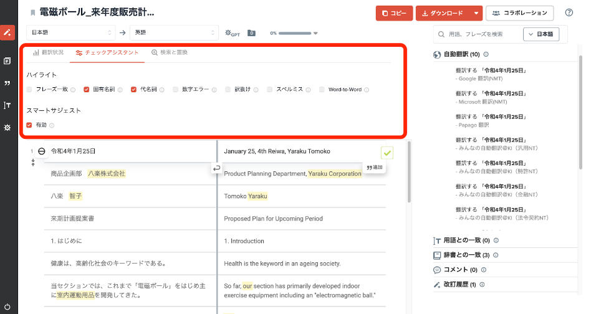Screen dimensions: 591x314
Task: Open settings gear in left sidebar
Action: pos(7,127)
